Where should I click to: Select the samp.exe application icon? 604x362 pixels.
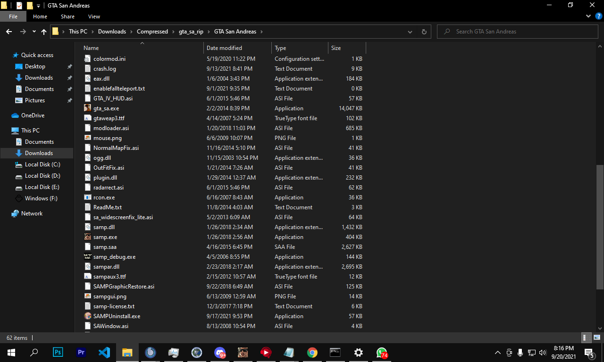[88, 237]
